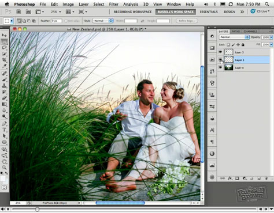Open the Layer menu
Screen dimensions: 274x213
click(84, 4)
